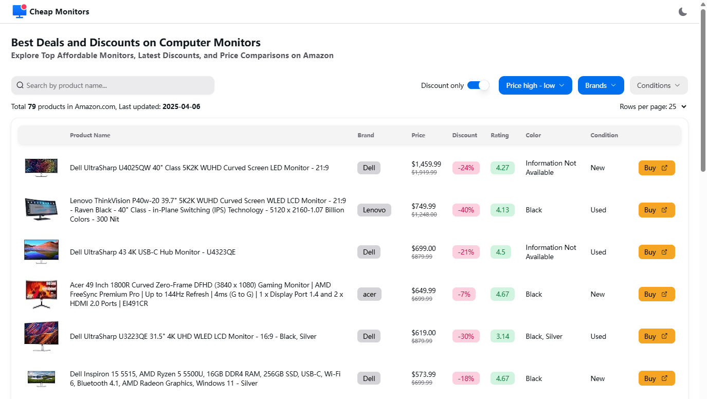The width and height of the screenshot is (707, 399).
Task: Click the Price column header
Action: pos(418,135)
